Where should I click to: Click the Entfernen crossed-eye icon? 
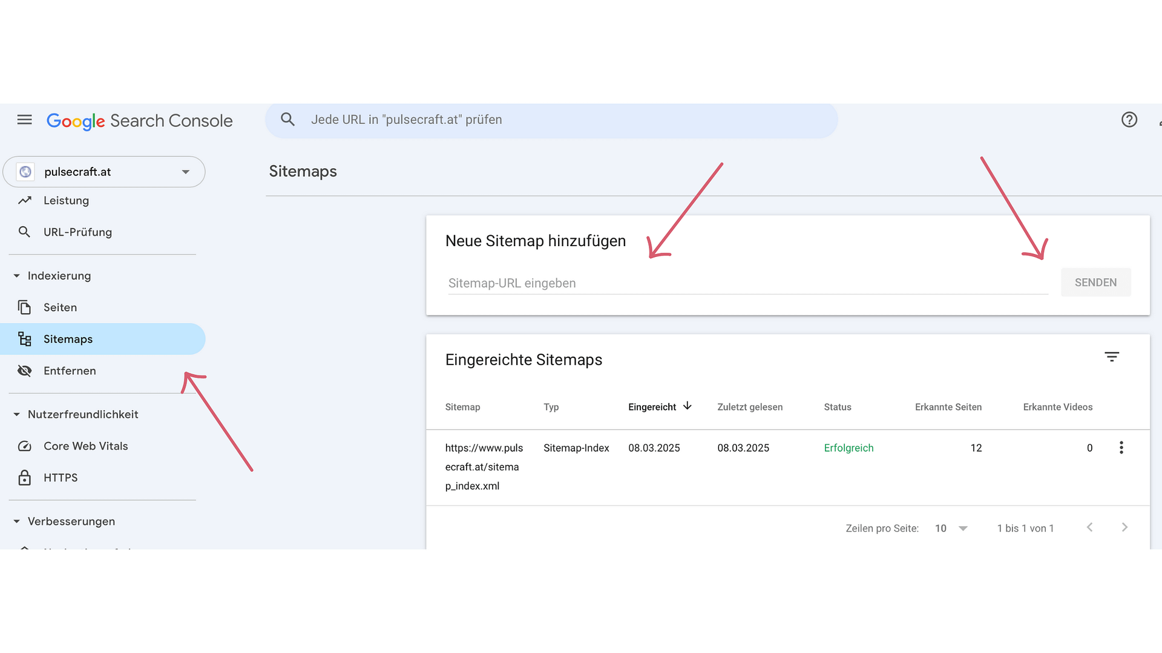(x=24, y=371)
